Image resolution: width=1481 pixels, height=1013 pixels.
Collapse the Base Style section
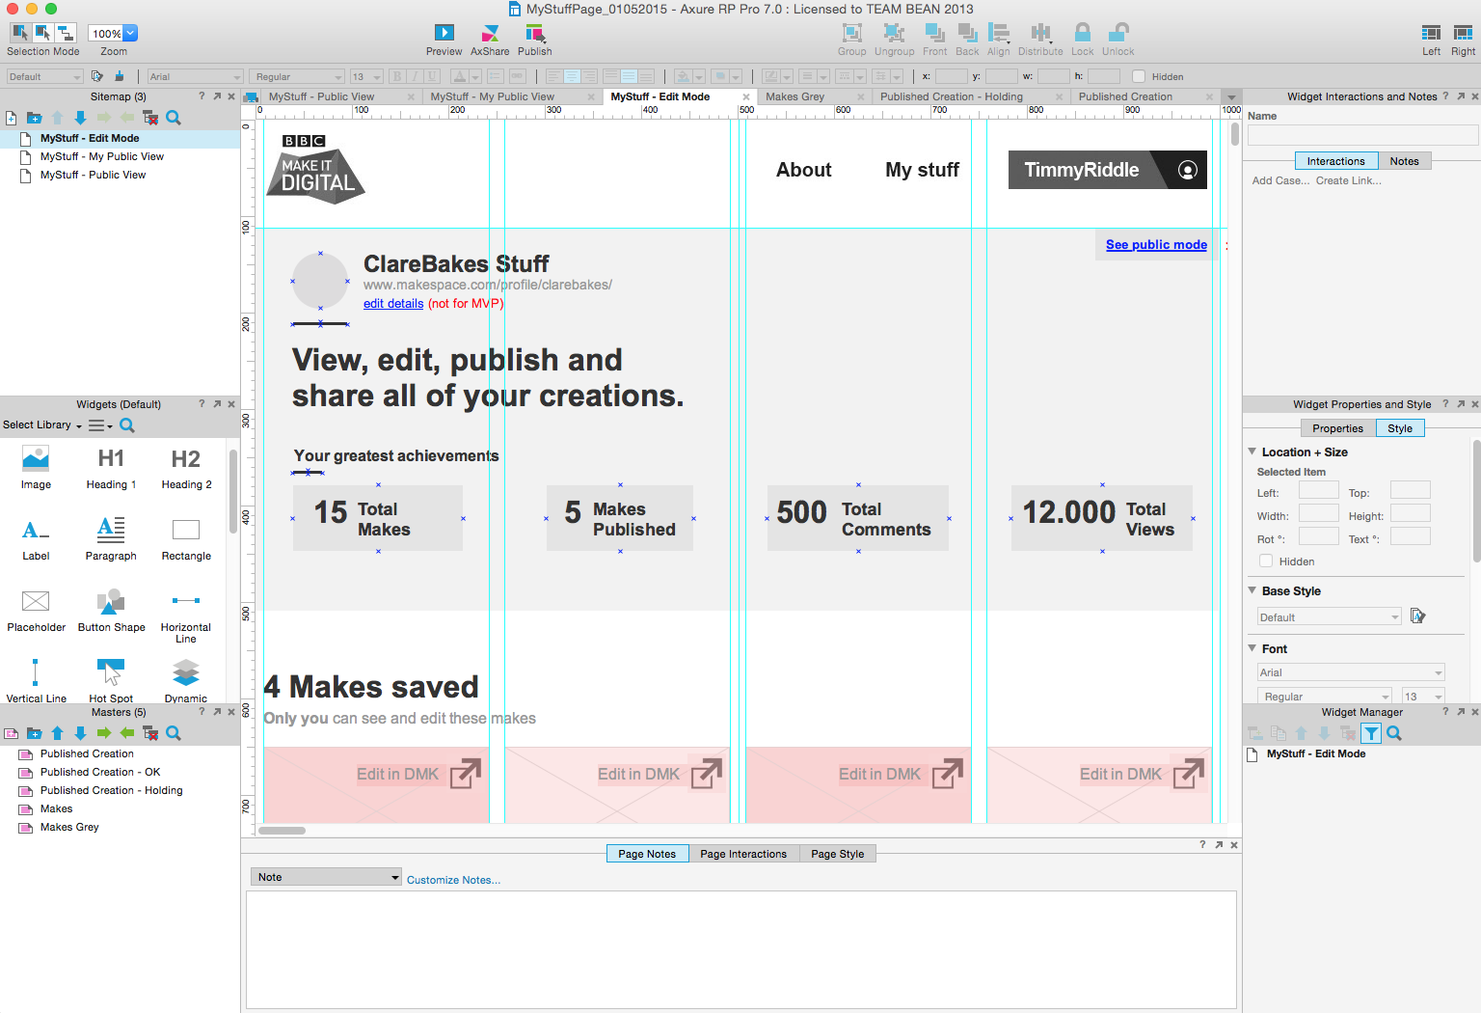point(1252,590)
